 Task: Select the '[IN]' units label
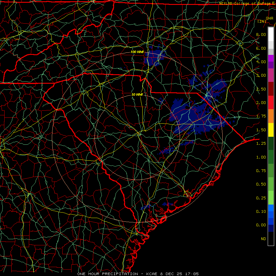click(x=262, y=21)
